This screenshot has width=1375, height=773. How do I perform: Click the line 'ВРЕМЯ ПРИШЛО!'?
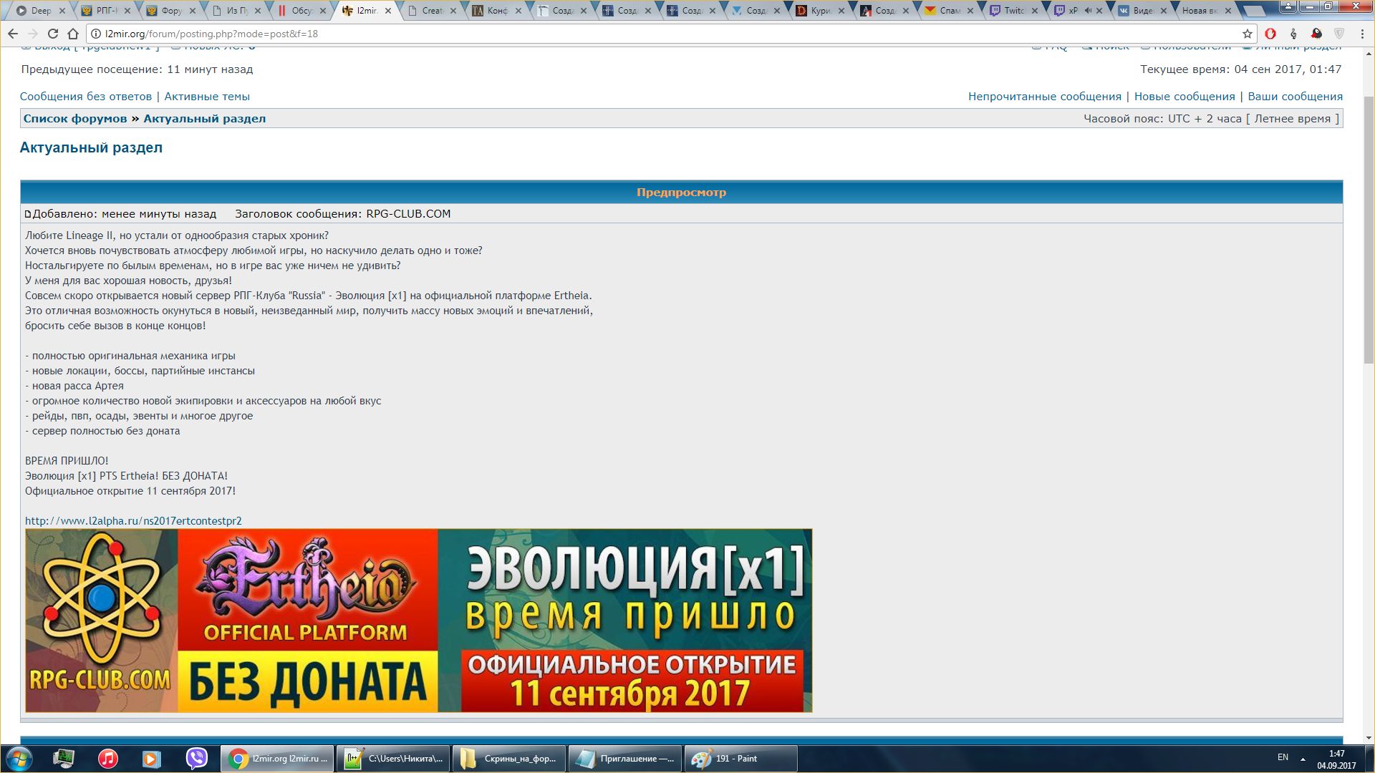[67, 461]
